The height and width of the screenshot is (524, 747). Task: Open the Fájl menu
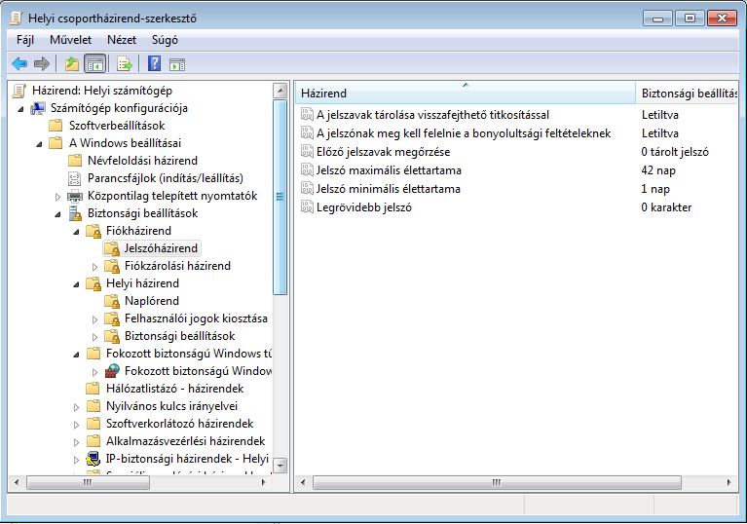(25, 40)
